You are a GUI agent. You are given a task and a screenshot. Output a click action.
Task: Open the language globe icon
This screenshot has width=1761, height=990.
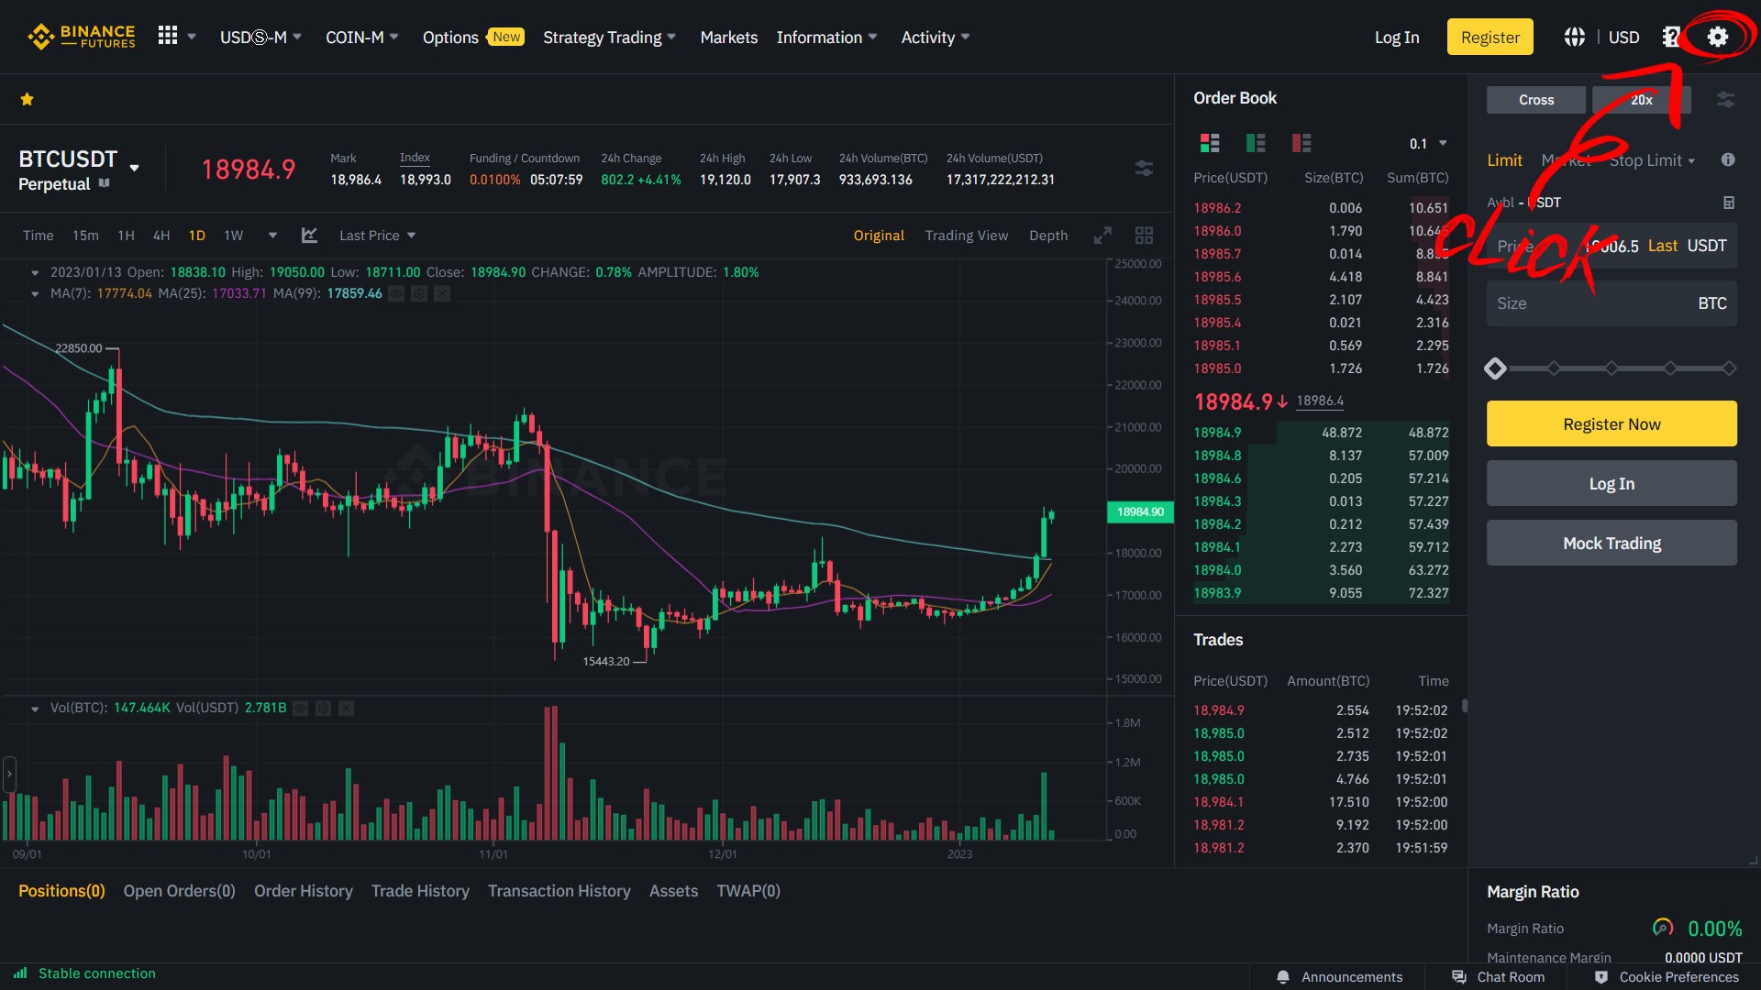pyautogui.click(x=1574, y=37)
